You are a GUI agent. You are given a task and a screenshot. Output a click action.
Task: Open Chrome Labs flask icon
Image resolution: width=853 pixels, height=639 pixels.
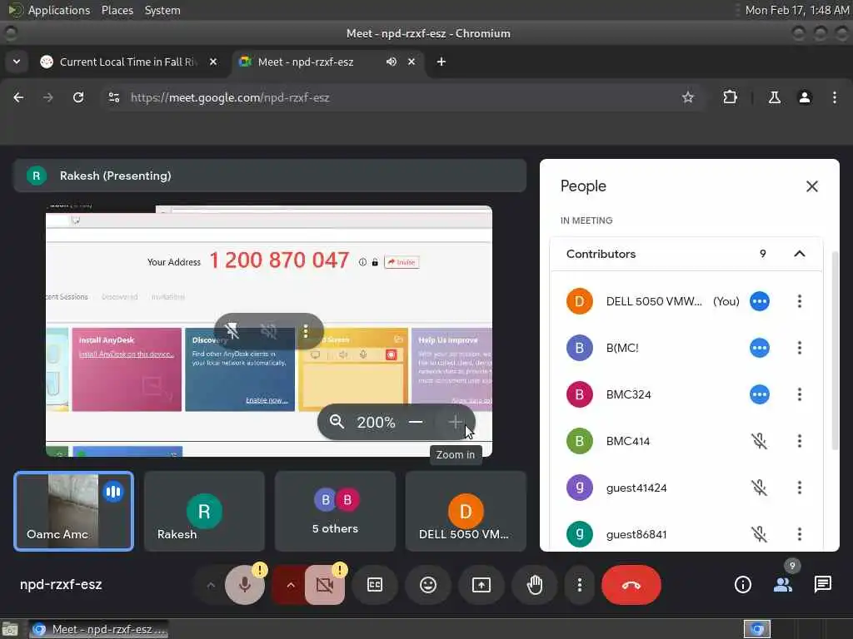pyautogui.click(x=774, y=97)
